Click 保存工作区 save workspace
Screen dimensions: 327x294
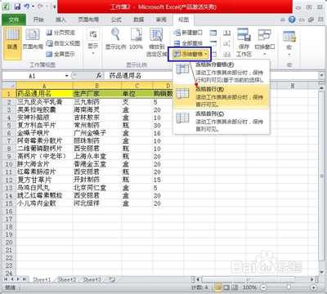point(244,42)
